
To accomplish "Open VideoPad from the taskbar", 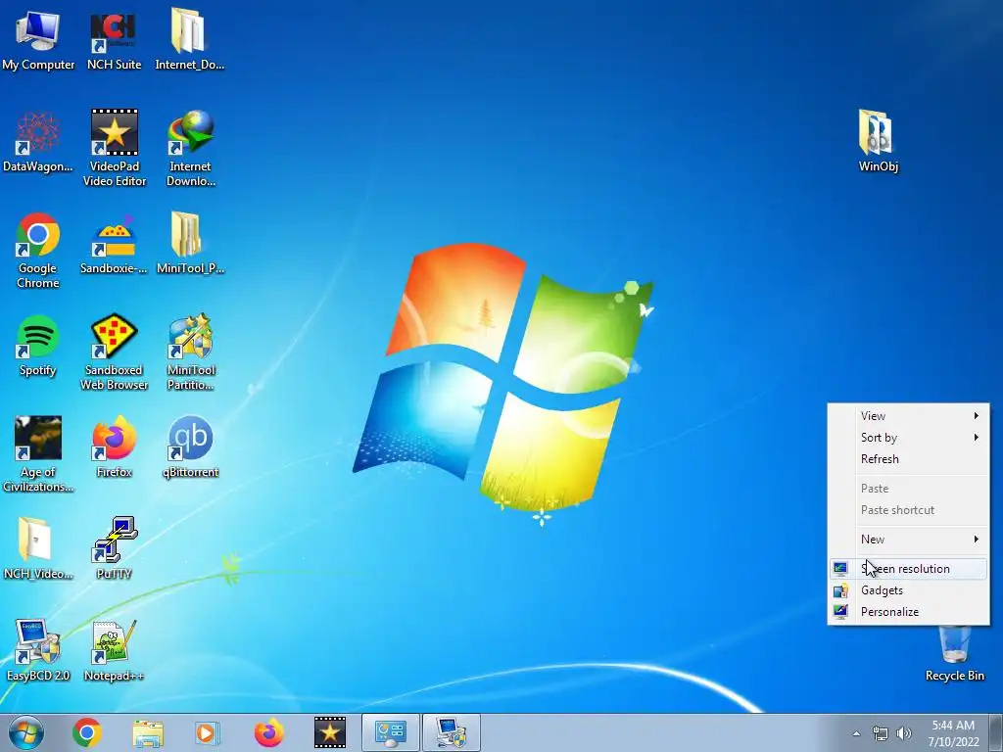I will [329, 732].
